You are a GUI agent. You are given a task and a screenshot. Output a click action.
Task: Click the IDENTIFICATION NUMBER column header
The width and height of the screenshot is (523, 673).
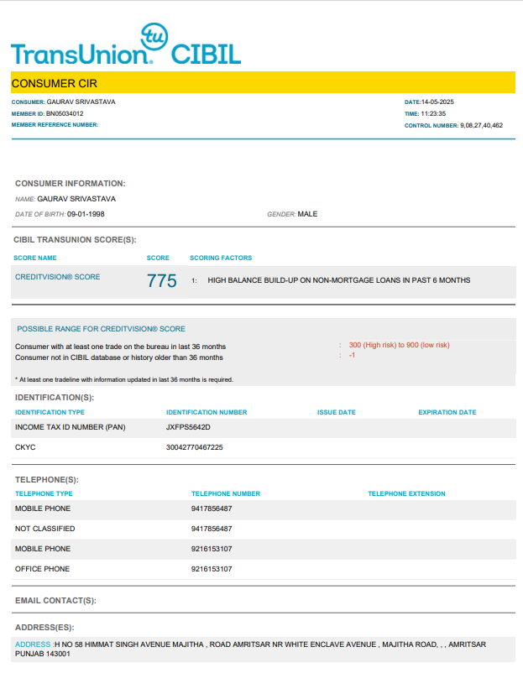pyautogui.click(x=207, y=412)
